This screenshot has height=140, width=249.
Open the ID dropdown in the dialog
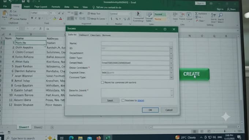[171, 49]
